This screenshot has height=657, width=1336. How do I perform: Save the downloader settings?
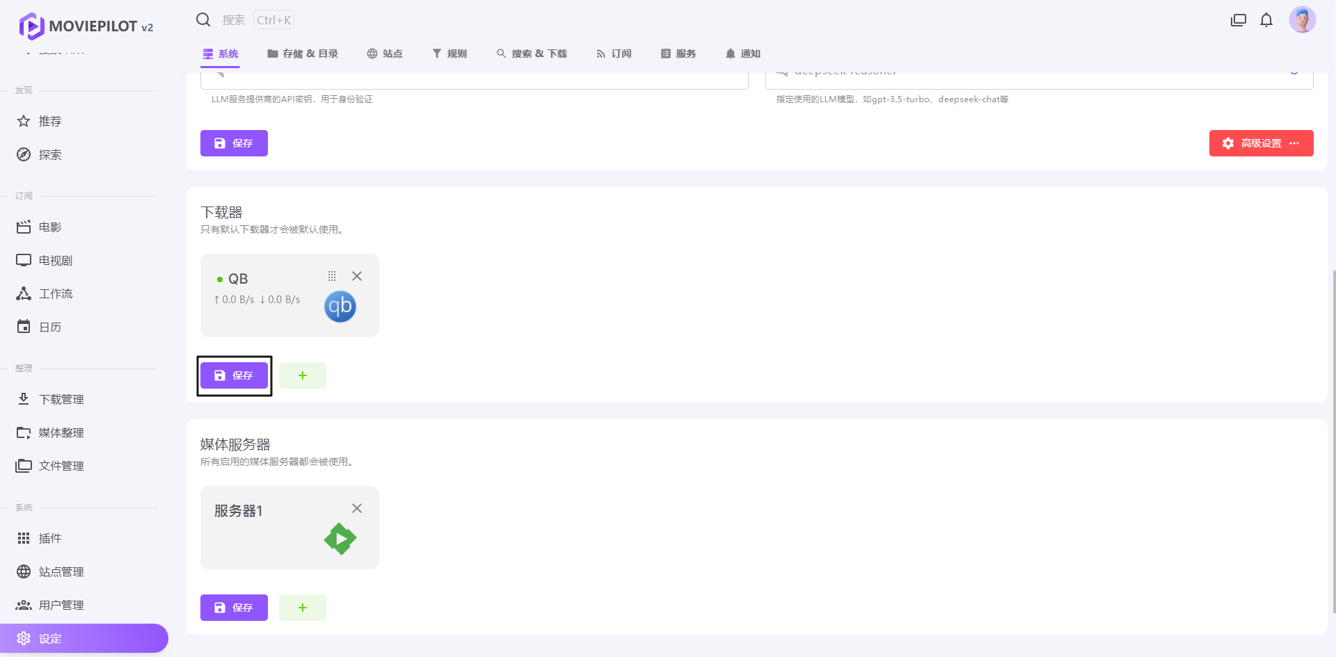click(x=234, y=375)
